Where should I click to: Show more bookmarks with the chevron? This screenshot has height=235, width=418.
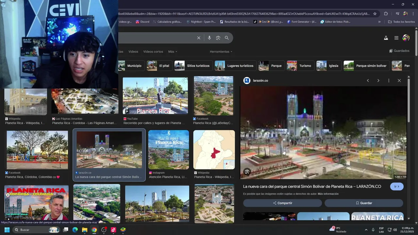tap(379, 22)
